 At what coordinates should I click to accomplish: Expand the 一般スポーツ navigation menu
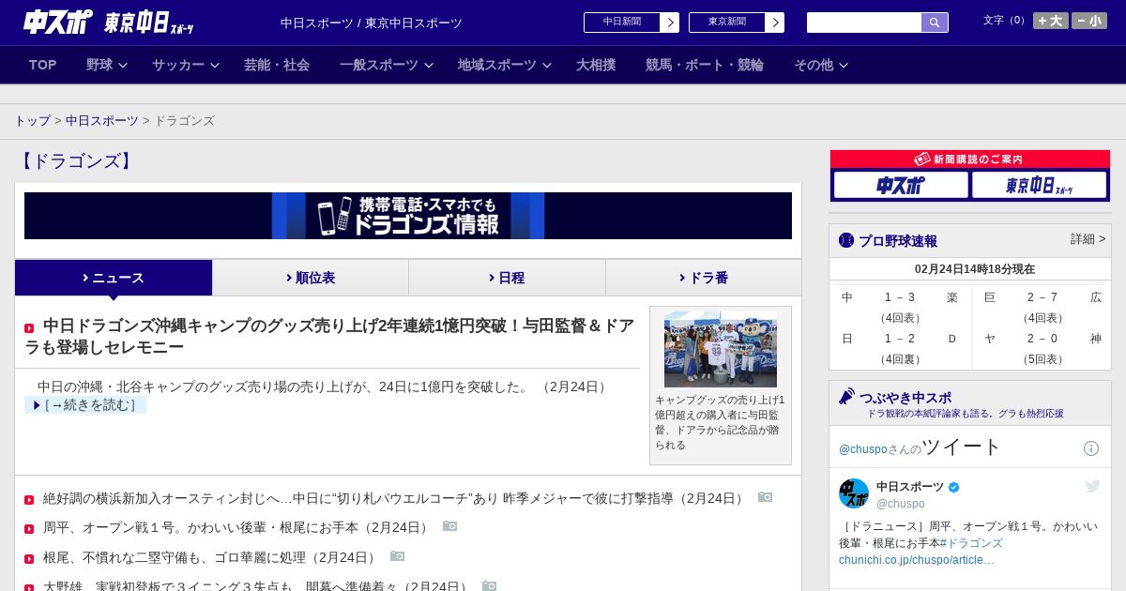point(387,65)
